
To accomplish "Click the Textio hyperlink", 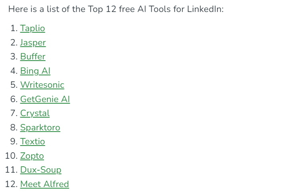I will [x=32, y=142].
